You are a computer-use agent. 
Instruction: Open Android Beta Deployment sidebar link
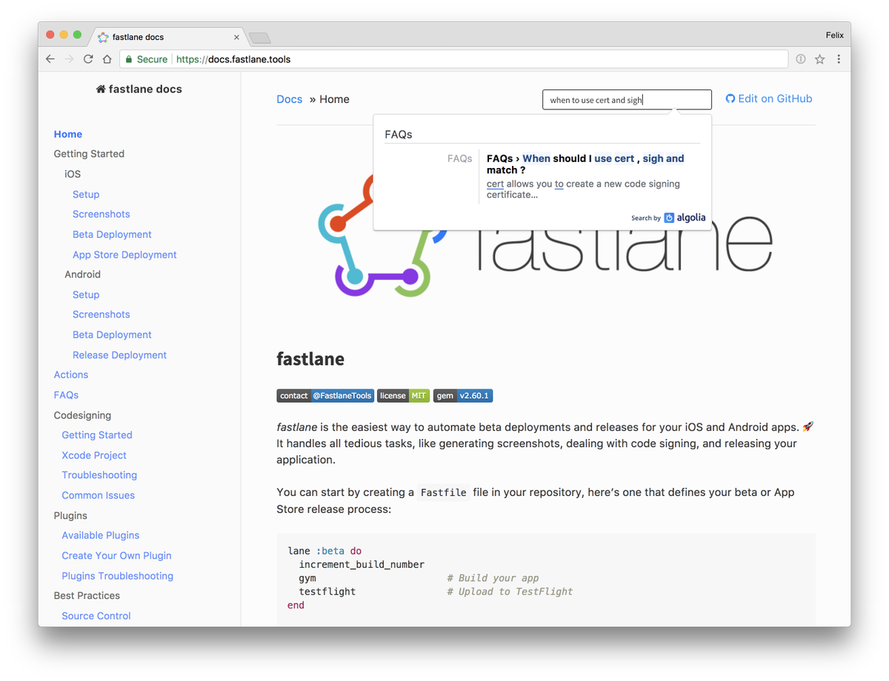[112, 335]
